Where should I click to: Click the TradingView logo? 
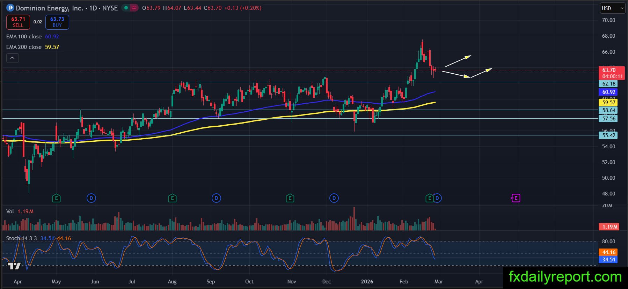(x=14, y=266)
